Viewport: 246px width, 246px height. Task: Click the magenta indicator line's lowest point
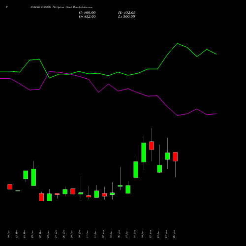[178, 116]
